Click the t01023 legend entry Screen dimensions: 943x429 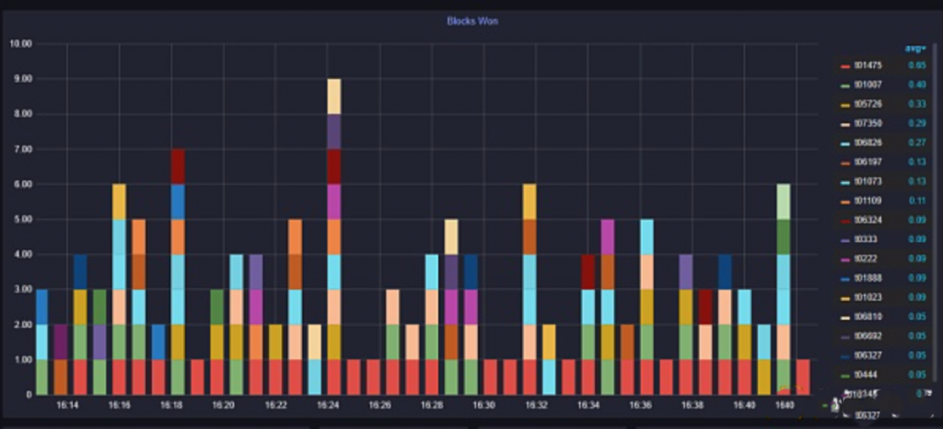coord(868,297)
